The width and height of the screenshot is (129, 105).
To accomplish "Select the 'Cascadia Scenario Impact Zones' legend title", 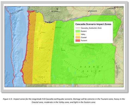I will (93, 24).
